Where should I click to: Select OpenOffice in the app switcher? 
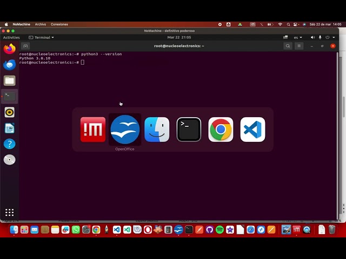pyautogui.click(x=125, y=129)
